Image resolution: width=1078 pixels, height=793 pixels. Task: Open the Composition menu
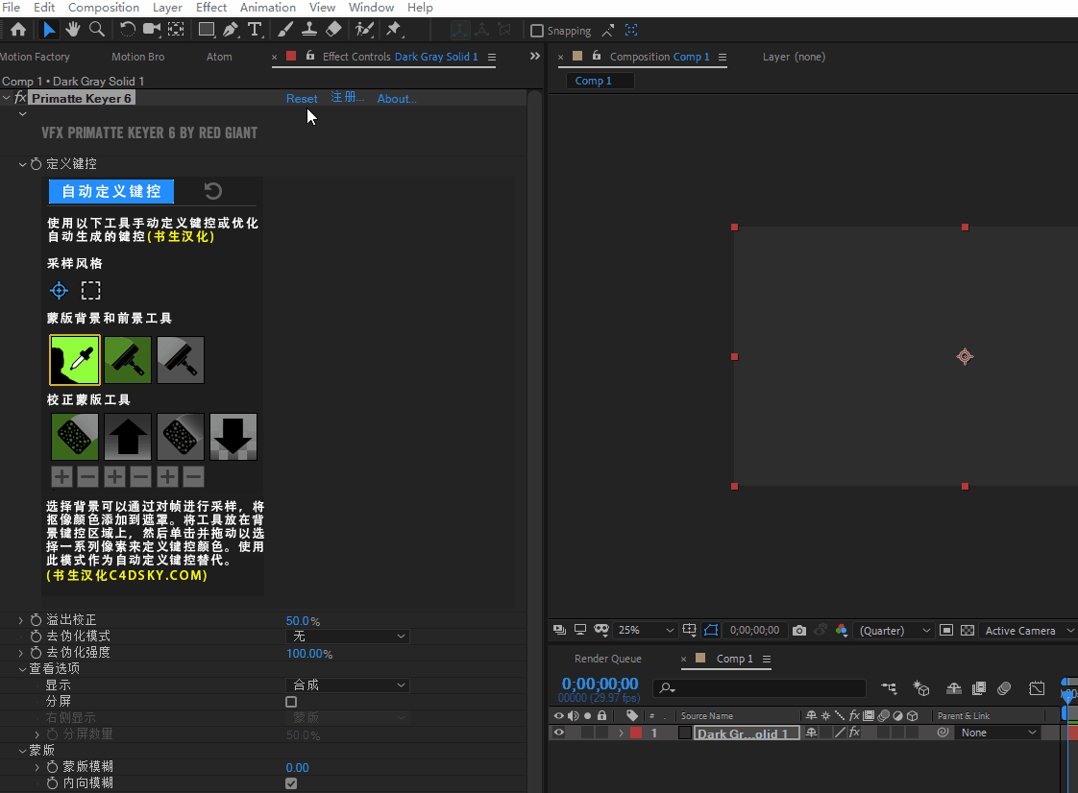pyautogui.click(x=104, y=8)
